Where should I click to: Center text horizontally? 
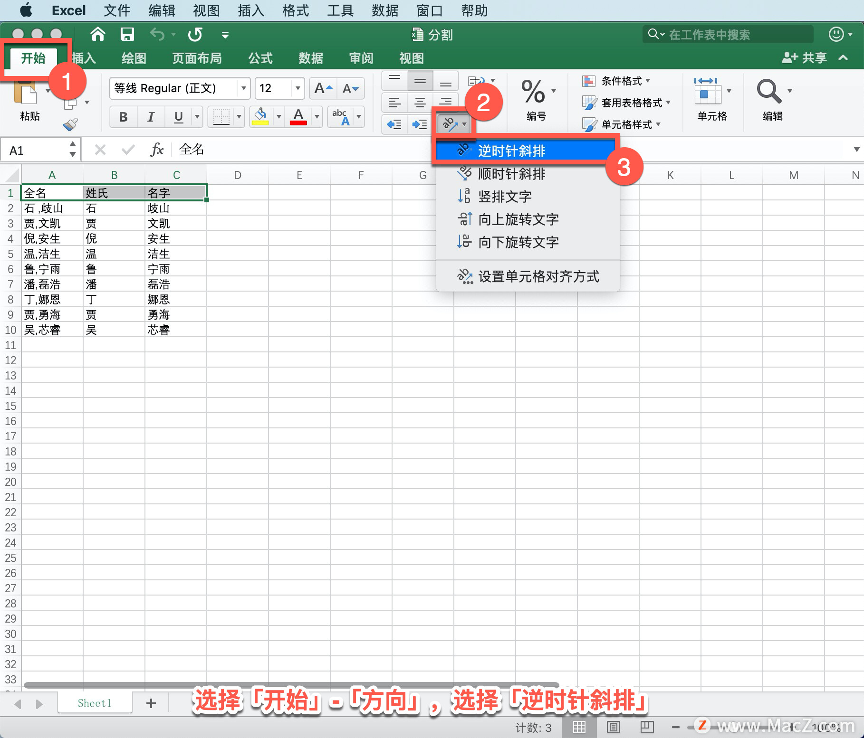420,102
